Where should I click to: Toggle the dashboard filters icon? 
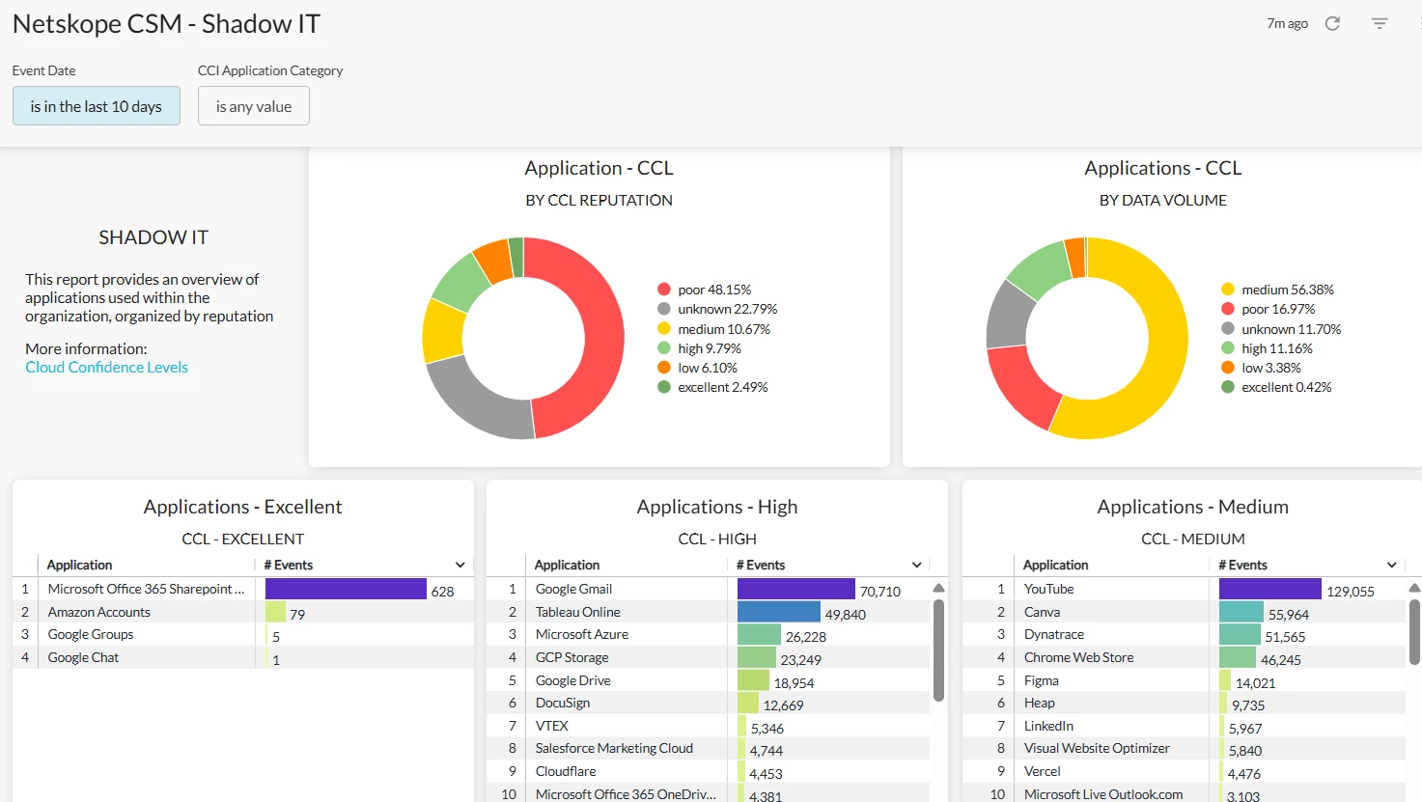[1380, 23]
